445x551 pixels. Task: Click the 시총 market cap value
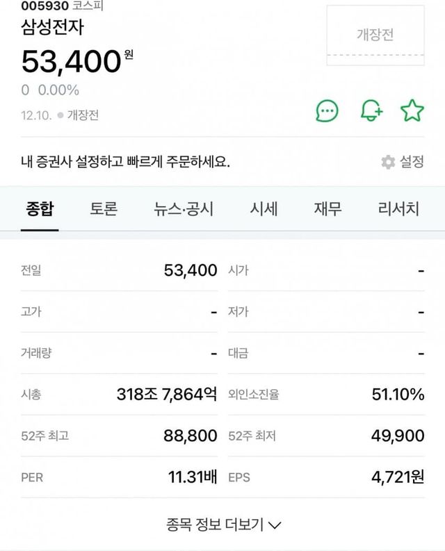coord(167,395)
